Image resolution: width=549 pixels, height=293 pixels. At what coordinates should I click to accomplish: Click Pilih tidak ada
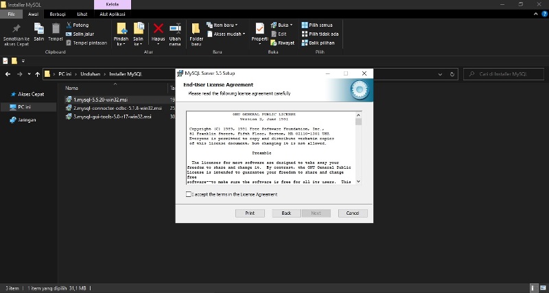tap(320, 34)
